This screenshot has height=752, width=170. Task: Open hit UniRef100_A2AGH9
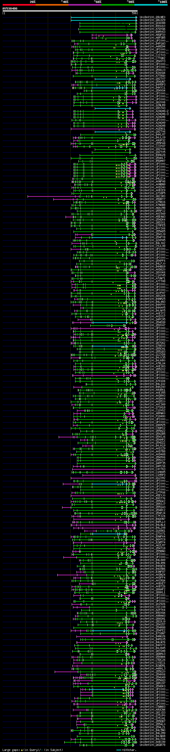pyautogui.click(x=152, y=123)
